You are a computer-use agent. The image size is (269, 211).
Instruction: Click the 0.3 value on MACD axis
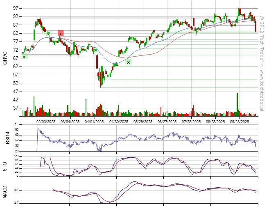(16, 190)
